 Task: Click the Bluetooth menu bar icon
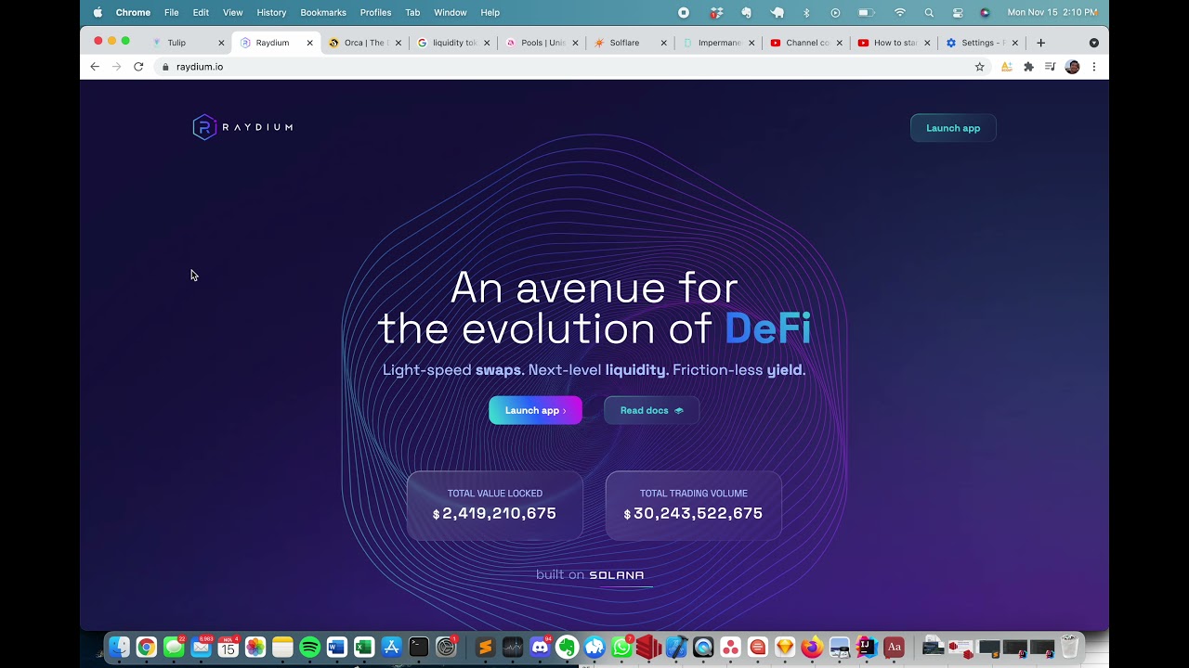(x=806, y=12)
